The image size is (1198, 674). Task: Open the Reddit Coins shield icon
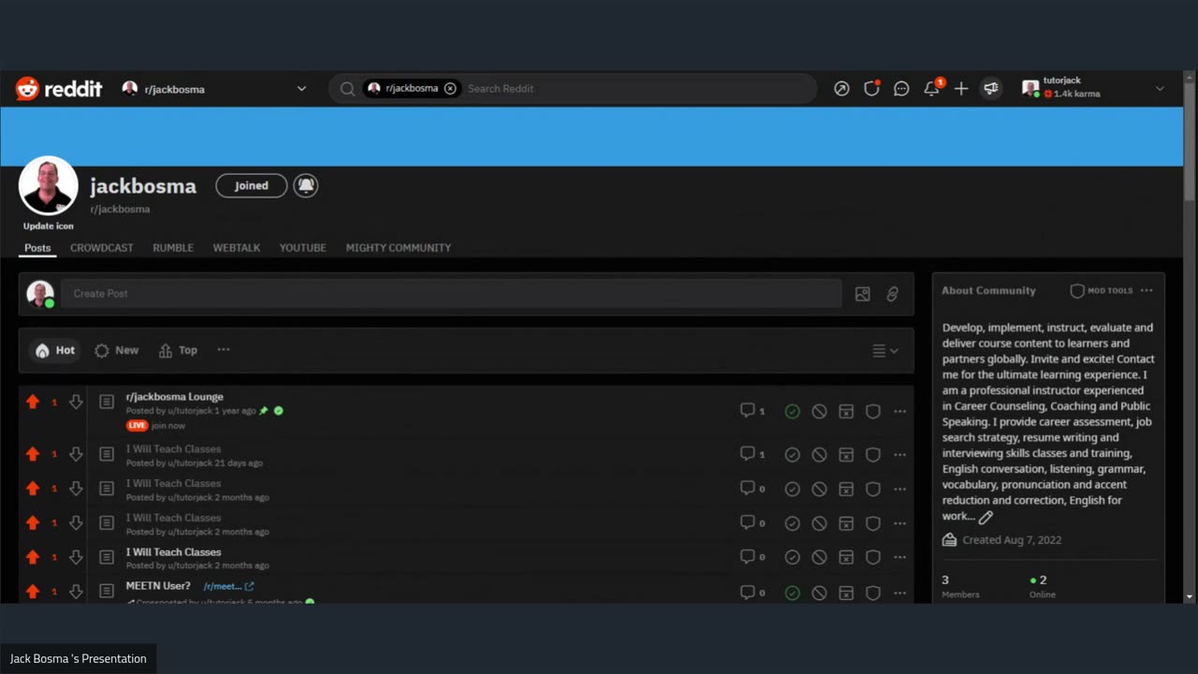click(871, 89)
